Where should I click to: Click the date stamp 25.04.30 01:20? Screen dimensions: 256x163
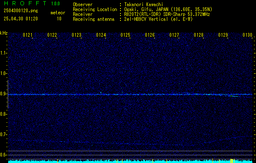pos(21,19)
